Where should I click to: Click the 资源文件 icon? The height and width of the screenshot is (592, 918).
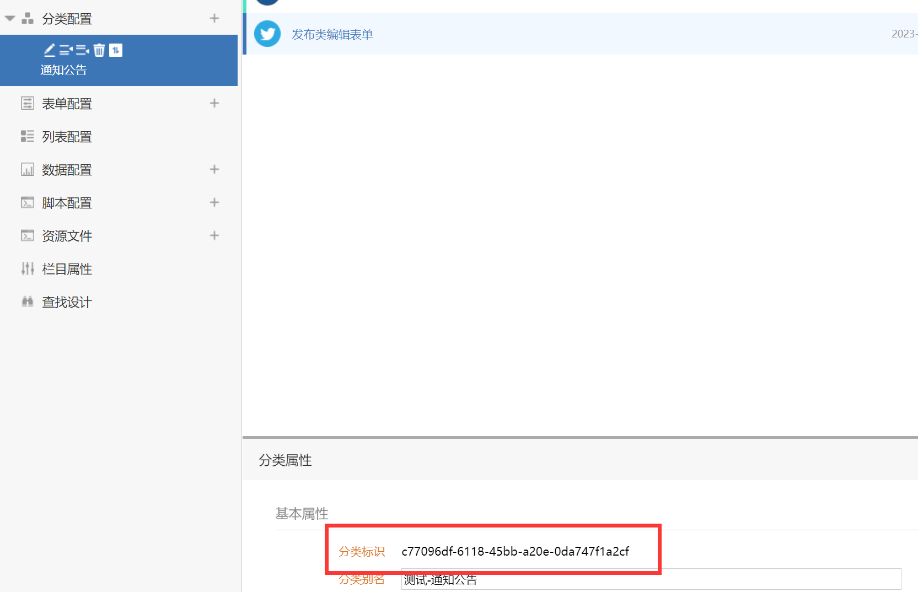(28, 235)
